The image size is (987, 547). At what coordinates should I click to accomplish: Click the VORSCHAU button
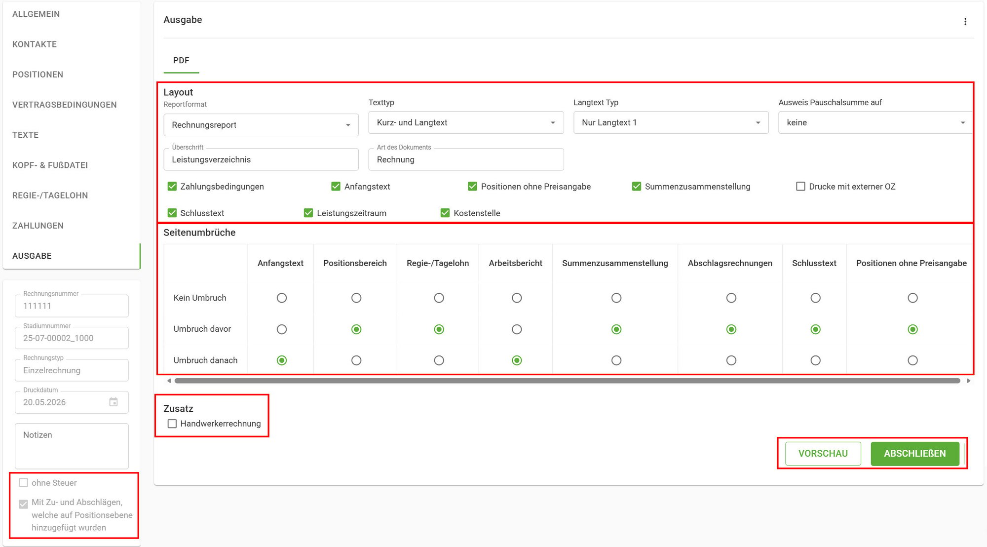pyautogui.click(x=823, y=453)
